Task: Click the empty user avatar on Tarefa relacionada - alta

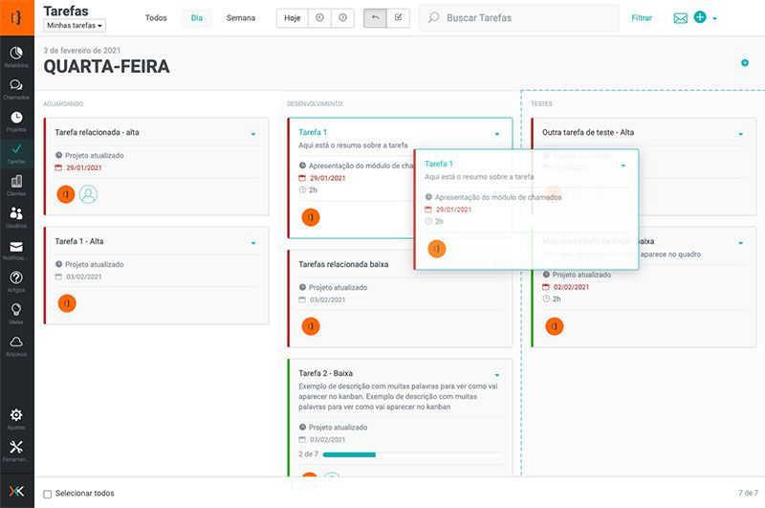Action: point(88,194)
